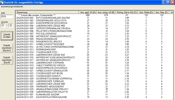Click total returned WI value 674

pos(106,15)
